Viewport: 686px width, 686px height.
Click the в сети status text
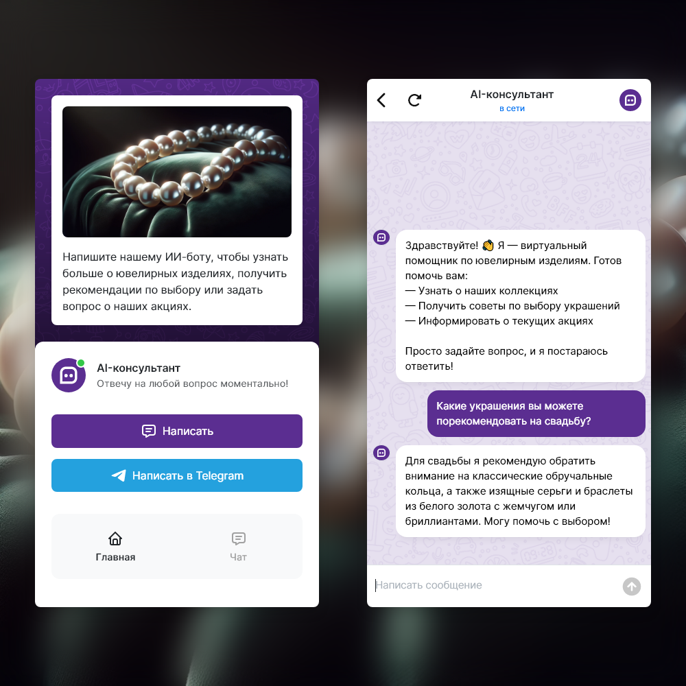[512, 108]
